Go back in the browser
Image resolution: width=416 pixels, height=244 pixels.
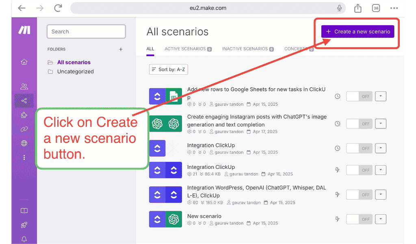coord(22,8)
